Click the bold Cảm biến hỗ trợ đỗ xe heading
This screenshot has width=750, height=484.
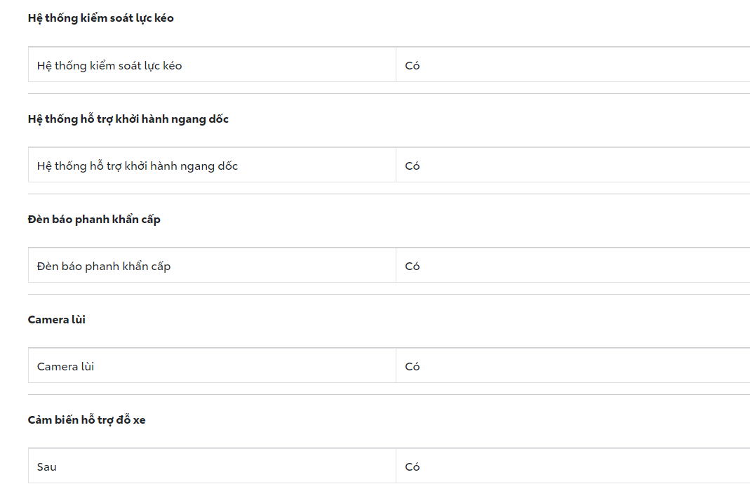87,420
